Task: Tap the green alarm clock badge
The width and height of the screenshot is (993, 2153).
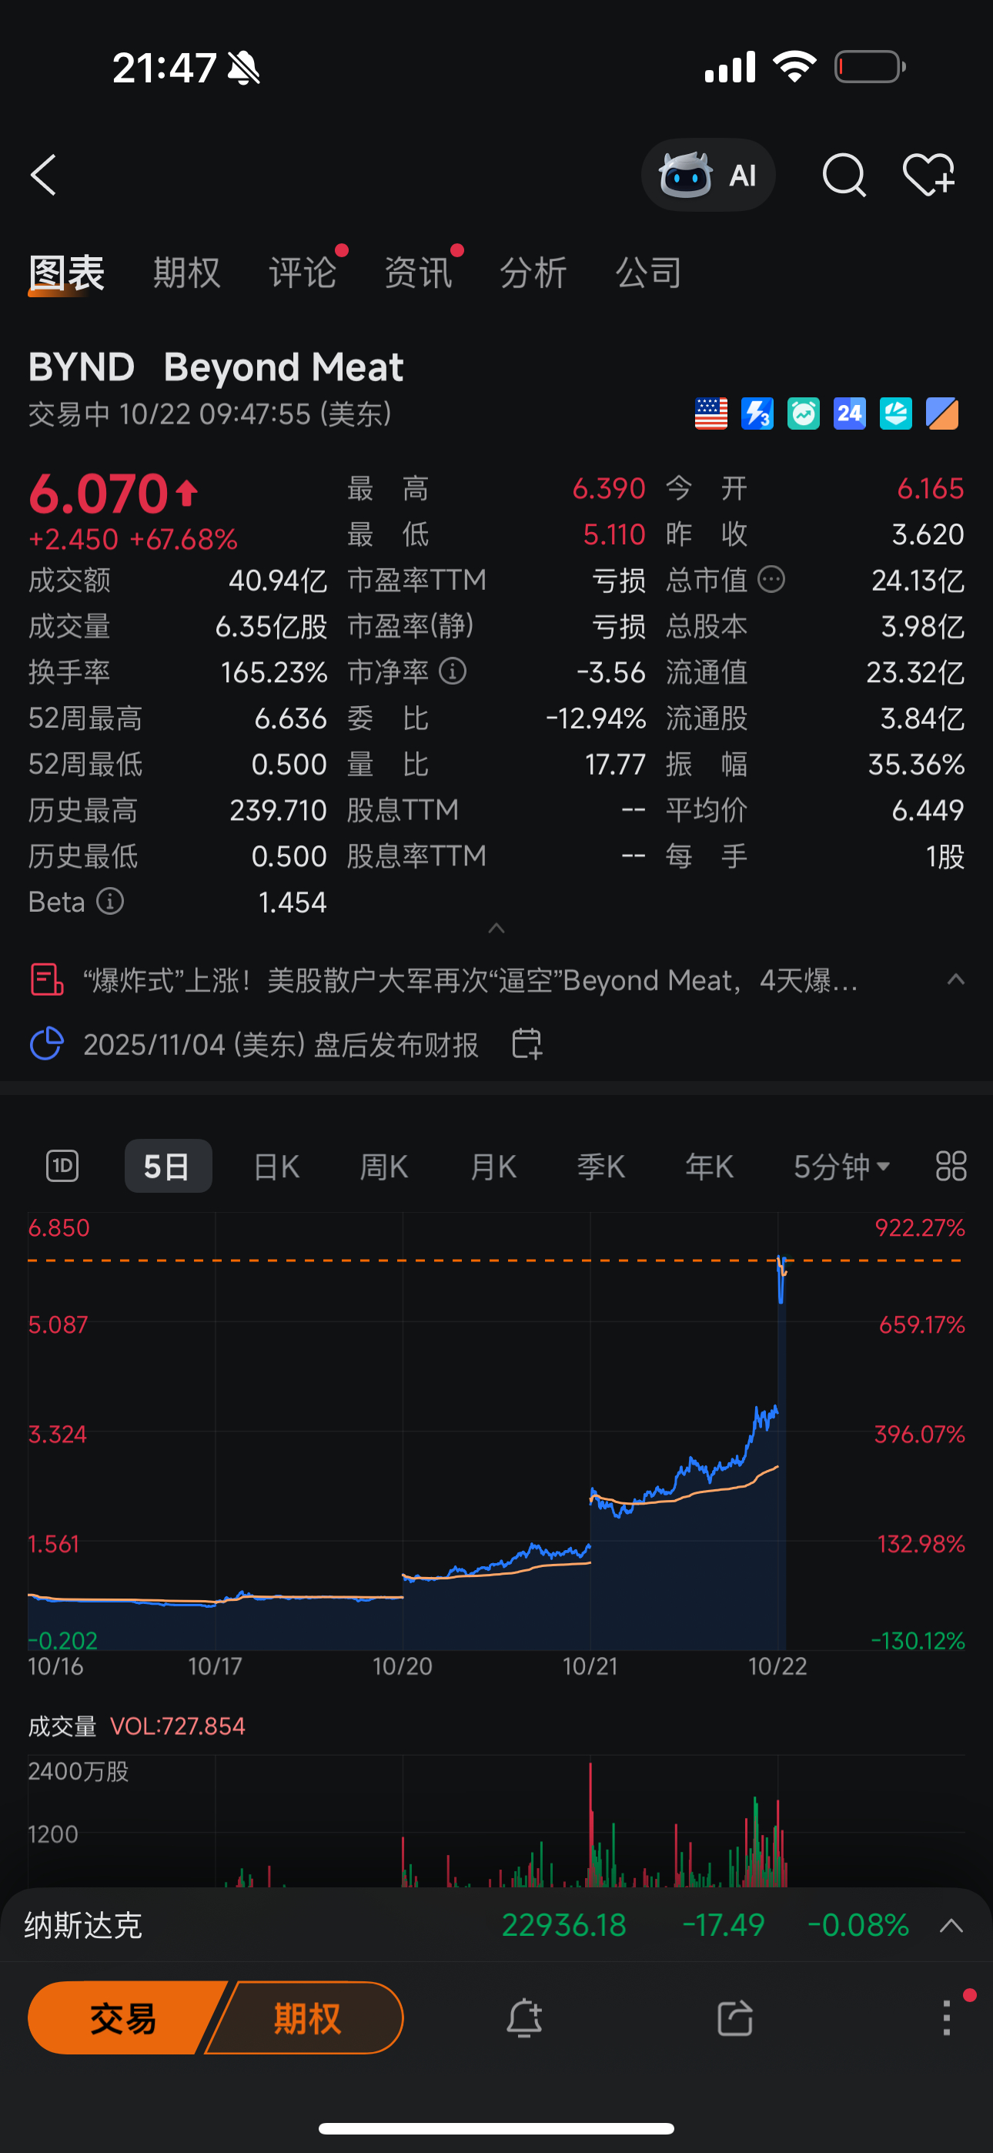Action: (x=804, y=414)
